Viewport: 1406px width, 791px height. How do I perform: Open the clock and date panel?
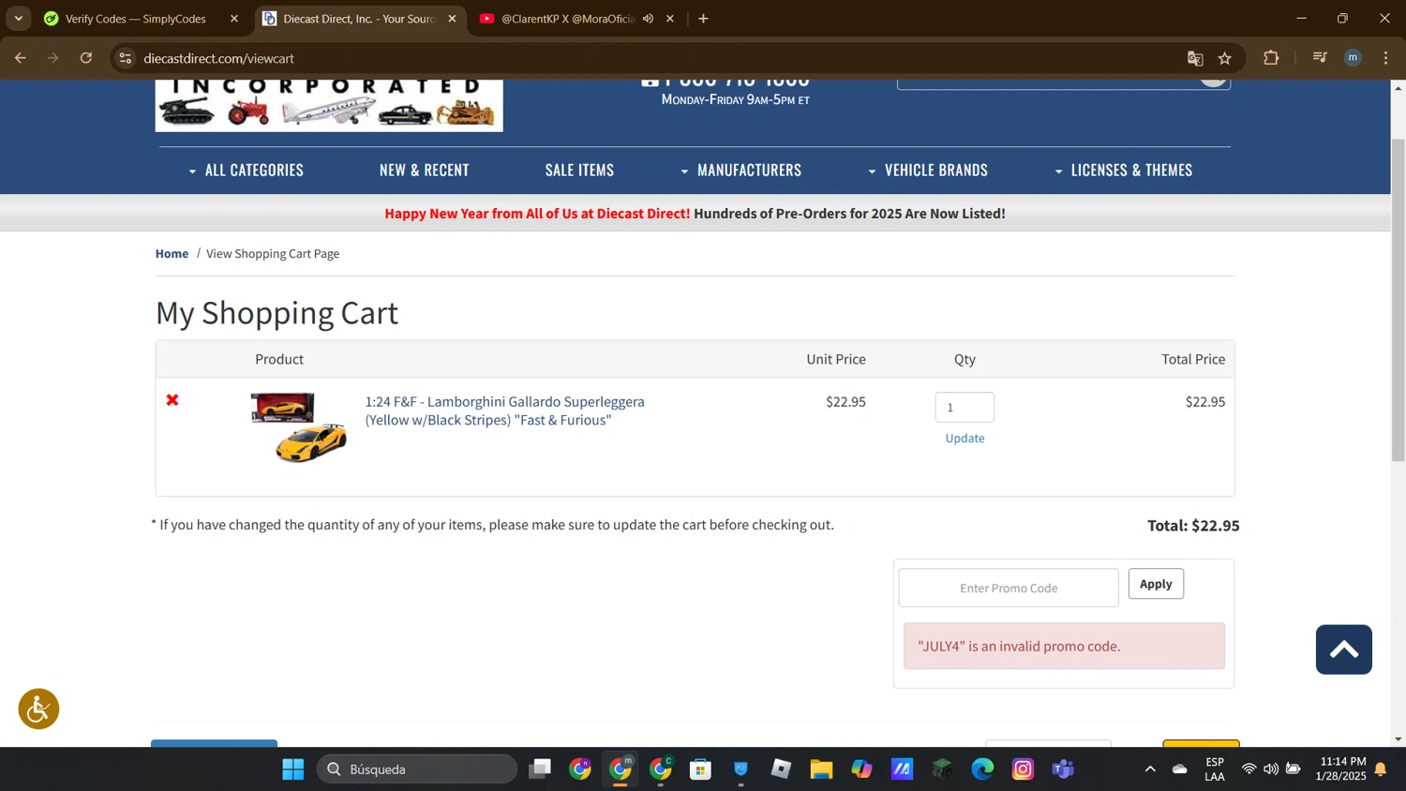pyautogui.click(x=1340, y=769)
